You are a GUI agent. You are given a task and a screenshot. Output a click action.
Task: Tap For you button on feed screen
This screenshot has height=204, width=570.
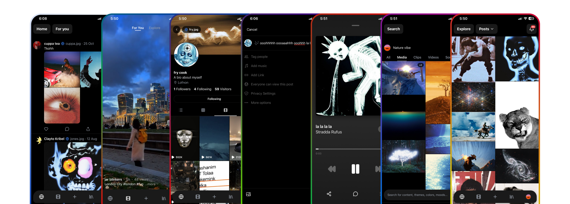click(62, 29)
